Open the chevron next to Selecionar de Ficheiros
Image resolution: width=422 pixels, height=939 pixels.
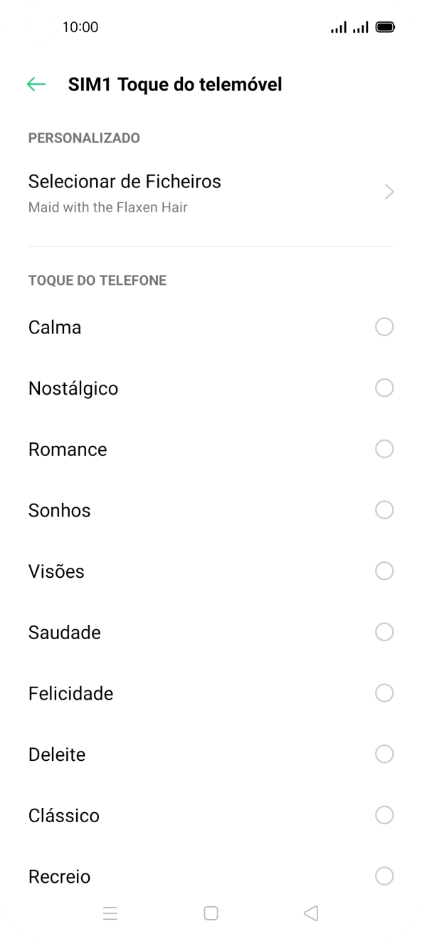click(x=389, y=191)
